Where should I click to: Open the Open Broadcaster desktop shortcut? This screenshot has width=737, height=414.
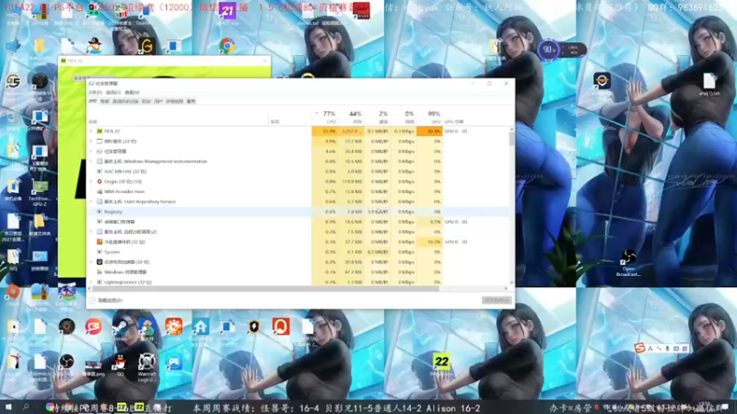628,262
